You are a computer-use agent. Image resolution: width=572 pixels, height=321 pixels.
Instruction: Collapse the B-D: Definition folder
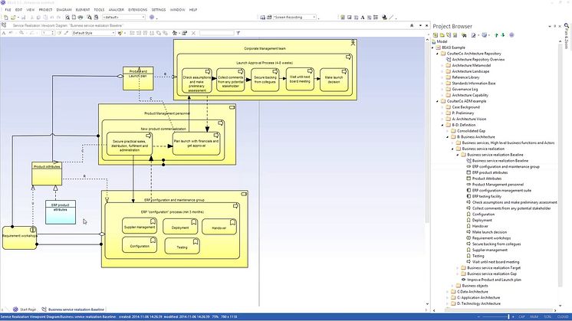pos(442,125)
